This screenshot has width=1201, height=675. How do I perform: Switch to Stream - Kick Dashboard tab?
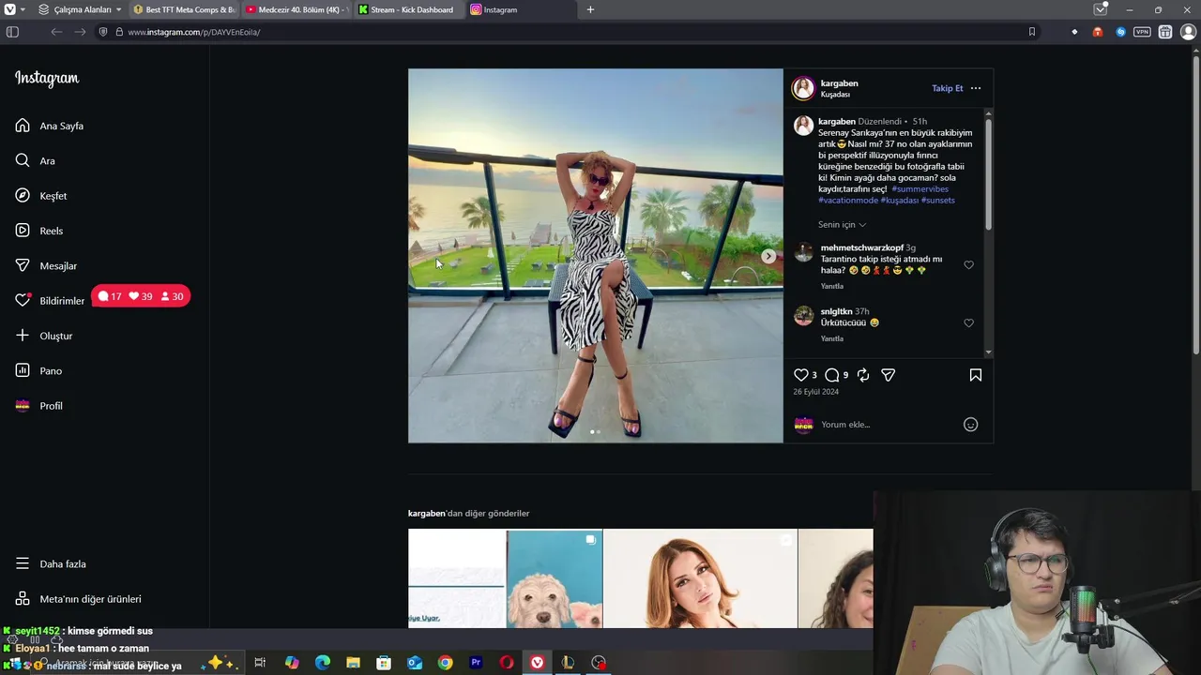408,9
